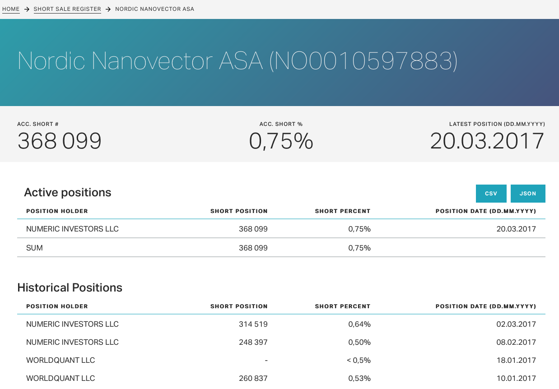Image resolution: width=559 pixels, height=389 pixels.
Task: Click POSITION DATE header in Historical Positions
Action: click(x=486, y=306)
